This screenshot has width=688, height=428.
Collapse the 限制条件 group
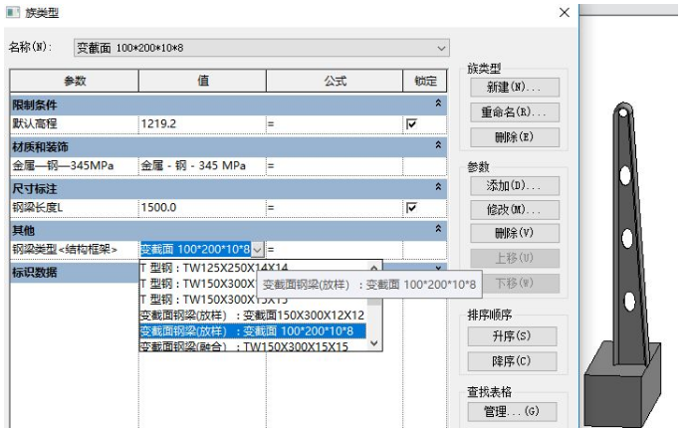438,104
